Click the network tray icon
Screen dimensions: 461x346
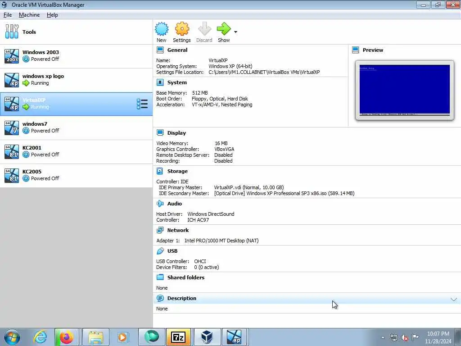pyautogui.click(x=394, y=338)
